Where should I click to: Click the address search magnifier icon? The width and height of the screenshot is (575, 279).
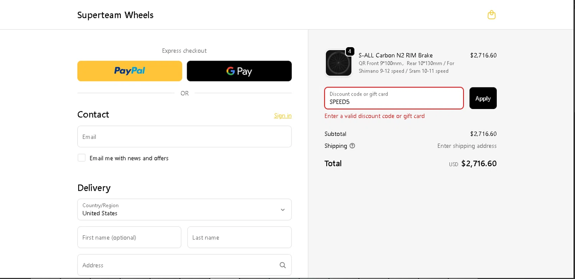click(283, 265)
